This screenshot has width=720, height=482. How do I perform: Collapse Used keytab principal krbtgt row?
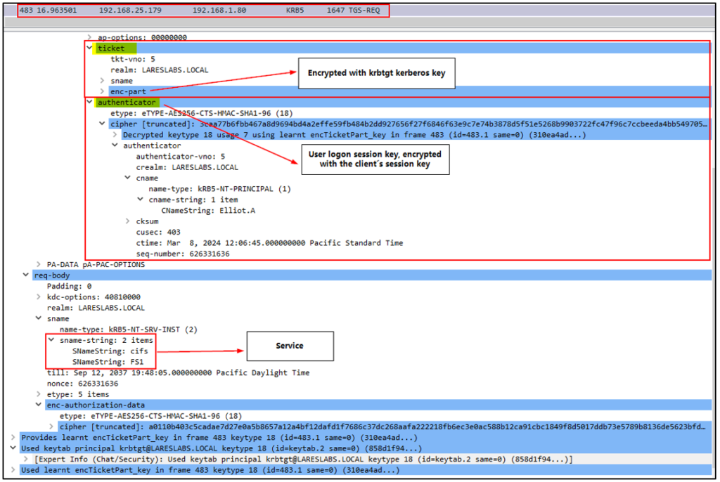(x=13, y=448)
